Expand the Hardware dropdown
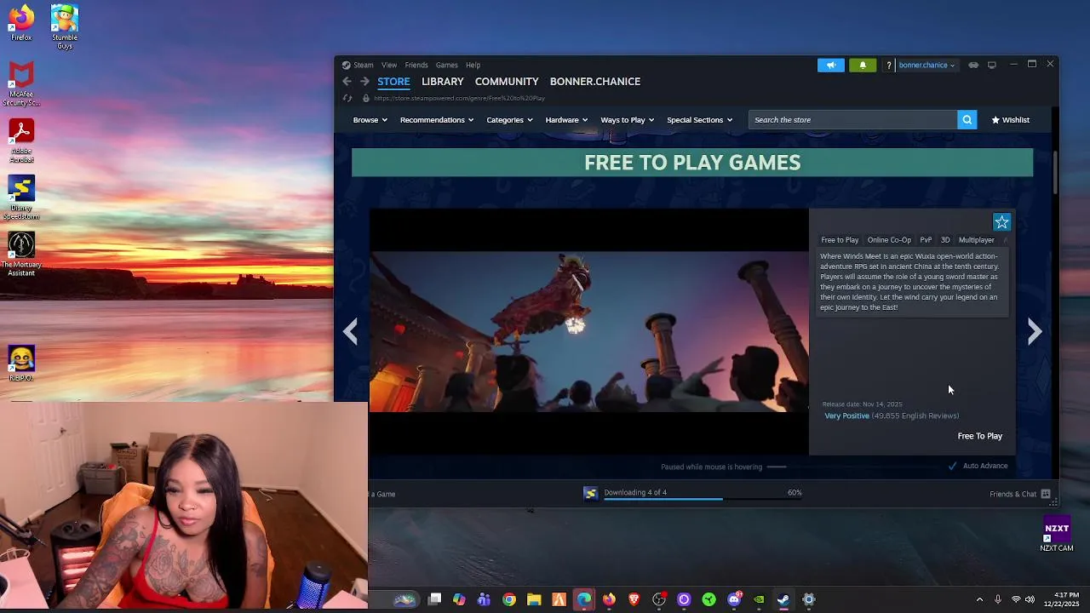1090x613 pixels. point(566,120)
